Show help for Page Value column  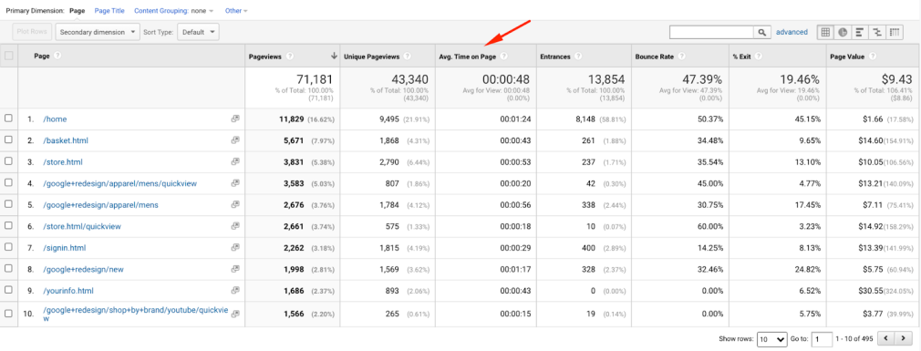pyautogui.click(x=872, y=57)
